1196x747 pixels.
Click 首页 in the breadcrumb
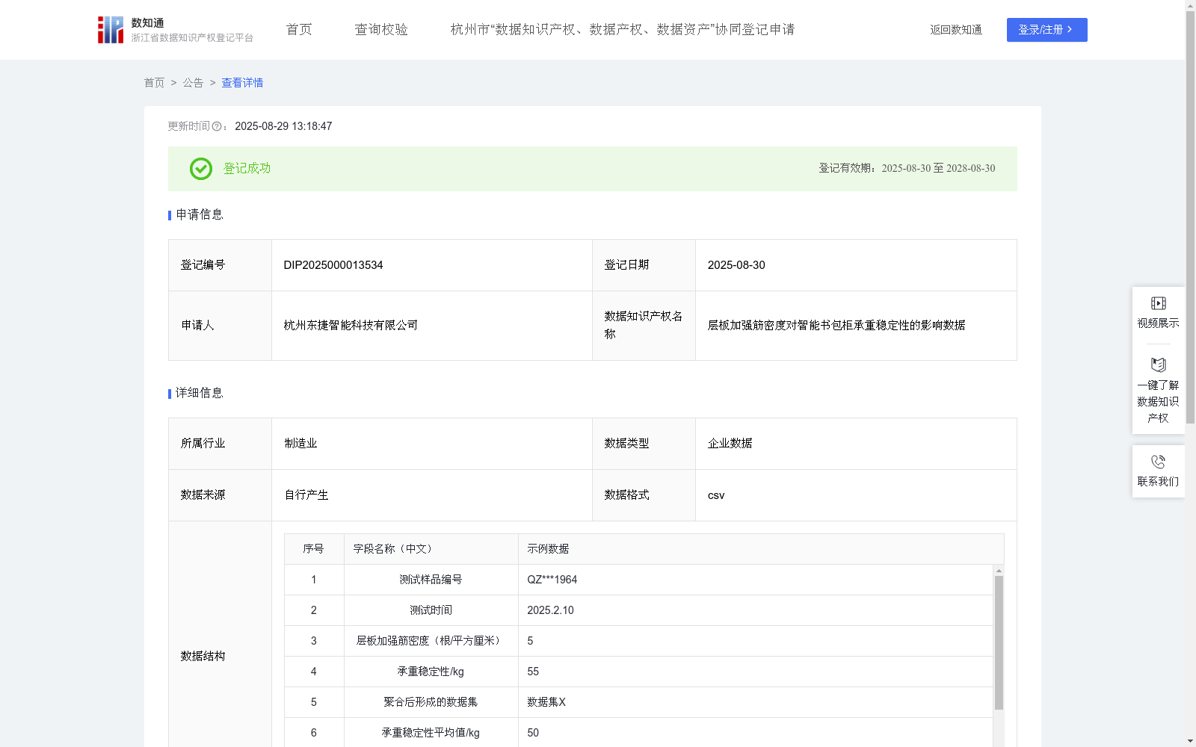pos(154,83)
